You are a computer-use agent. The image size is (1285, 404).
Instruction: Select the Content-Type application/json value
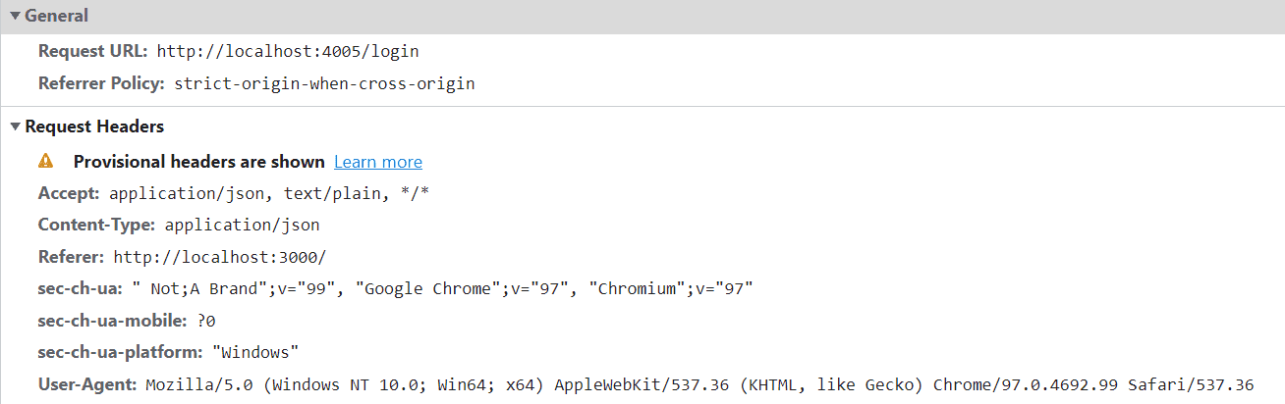(x=242, y=225)
